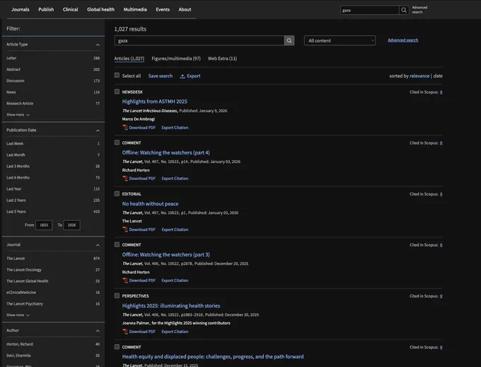Open the About menu
The height and width of the screenshot is (367, 481).
[x=185, y=9]
